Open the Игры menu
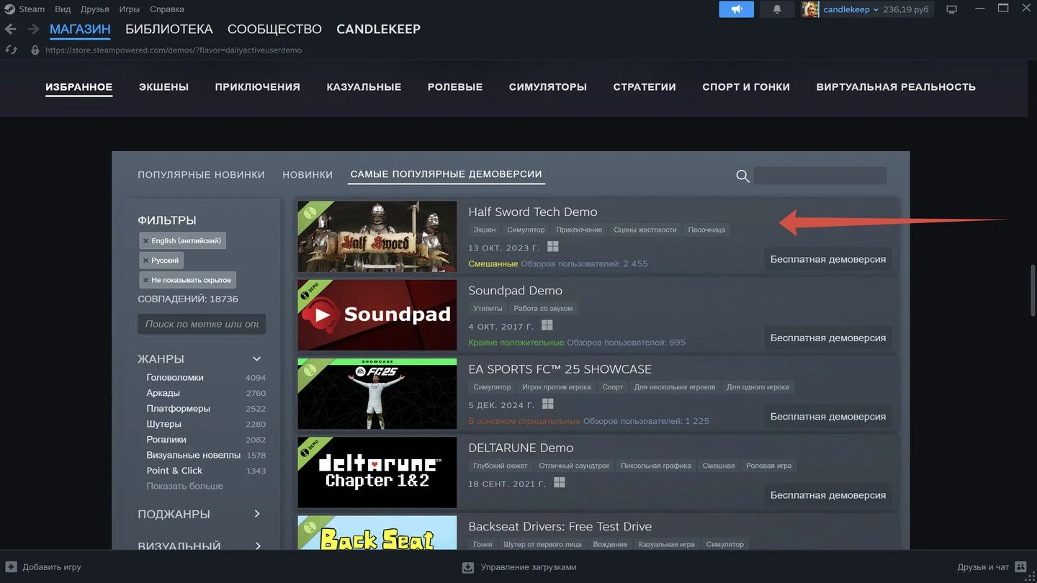 click(x=130, y=9)
